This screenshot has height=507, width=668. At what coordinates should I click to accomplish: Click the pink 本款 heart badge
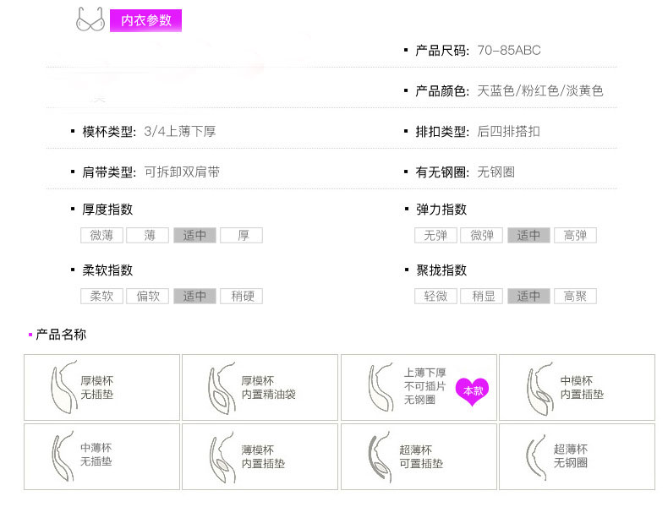click(x=472, y=390)
